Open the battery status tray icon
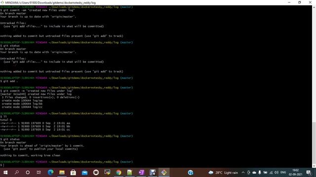This screenshot has height=177, width=316. (x=265, y=173)
